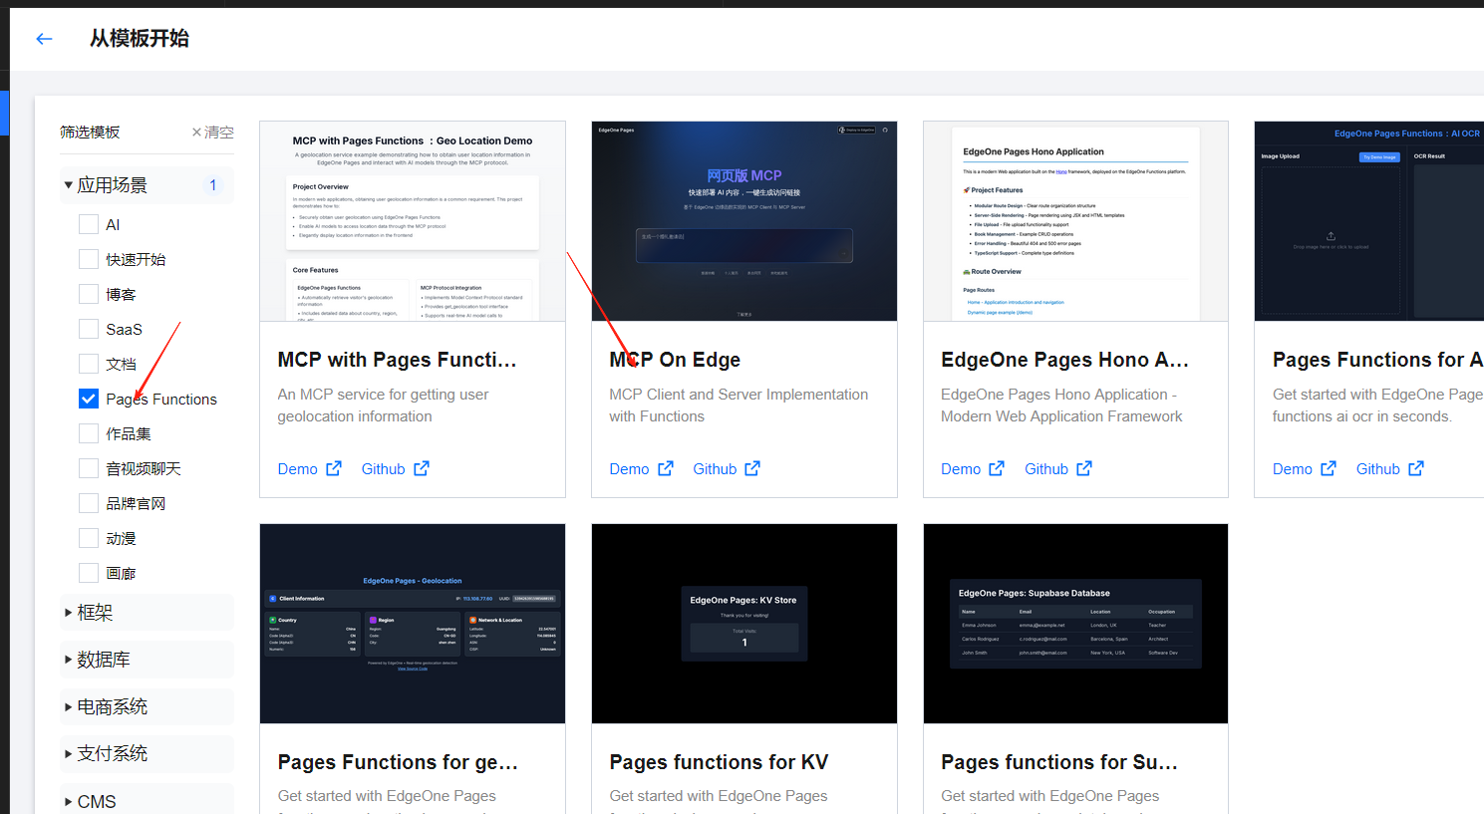Screen dimensions: 1484x814
Task: Select the AI OCR template thumbnail
Action: pos(1369,221)
